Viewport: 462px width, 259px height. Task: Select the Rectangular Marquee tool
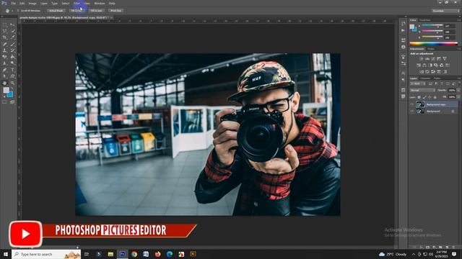click(5, 24)
